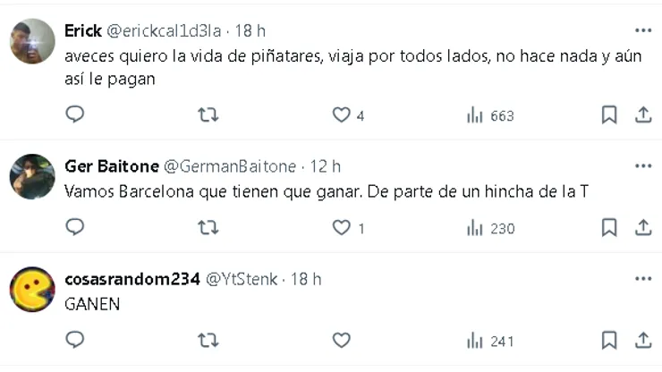The width and height of the screenshot is (662, 372).
Task: Share Erick's tweet
Action: [642, 115]
